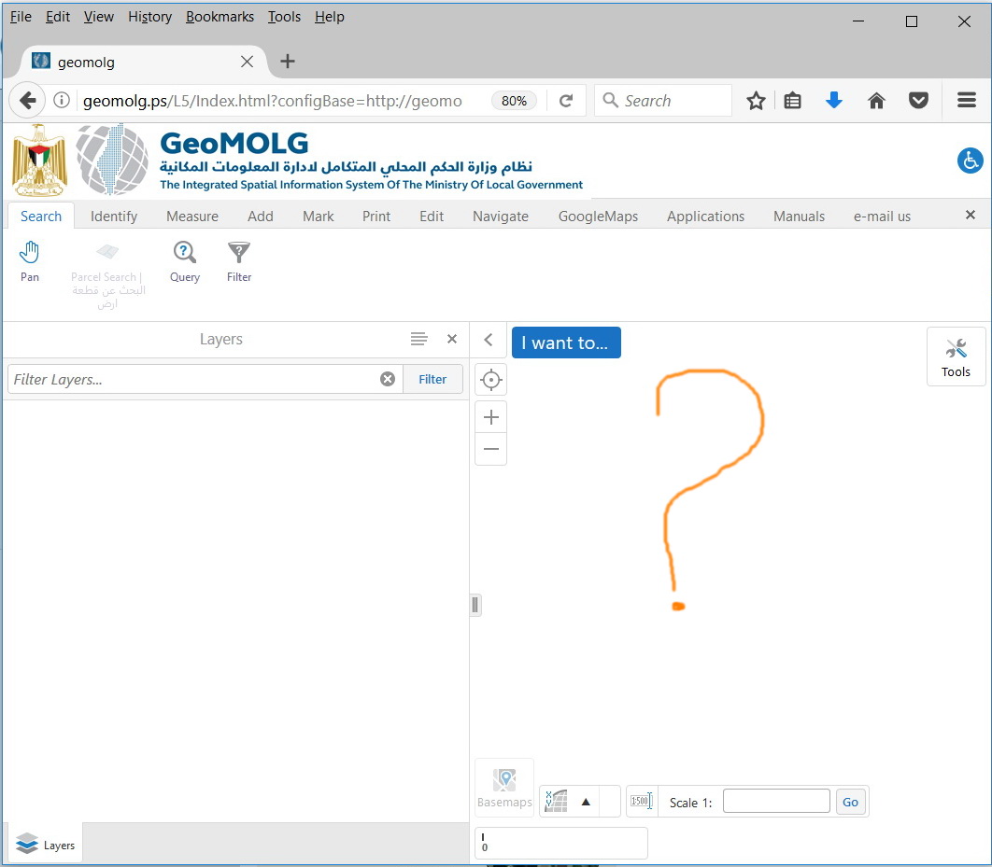Click the Scale 1: input field
992x867 pixels.
776,801
